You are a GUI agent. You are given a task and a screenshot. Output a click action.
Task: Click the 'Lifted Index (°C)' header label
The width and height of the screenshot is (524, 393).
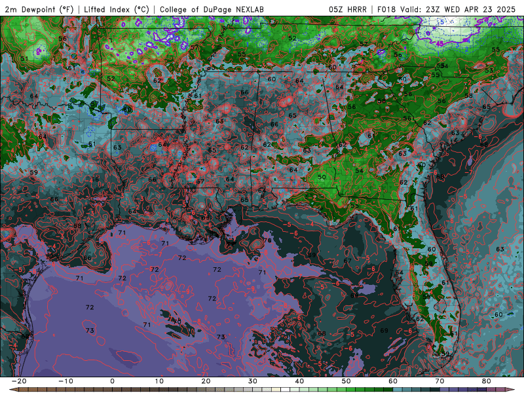pos(117,9)
